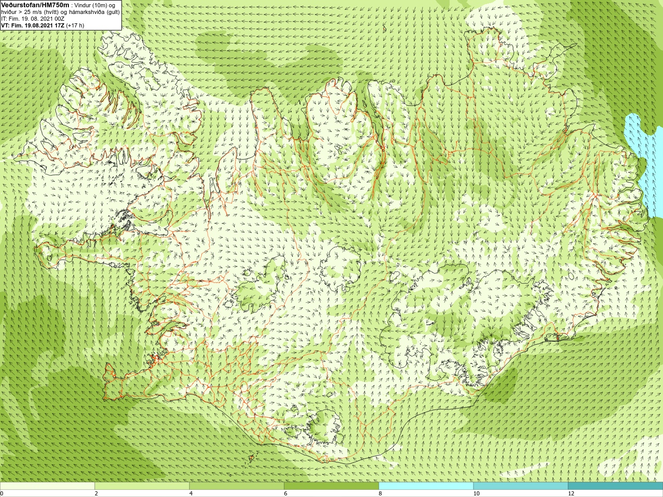Click the turquoise 10–12 legend swatch
663x497 pixels.
[521, 486]
